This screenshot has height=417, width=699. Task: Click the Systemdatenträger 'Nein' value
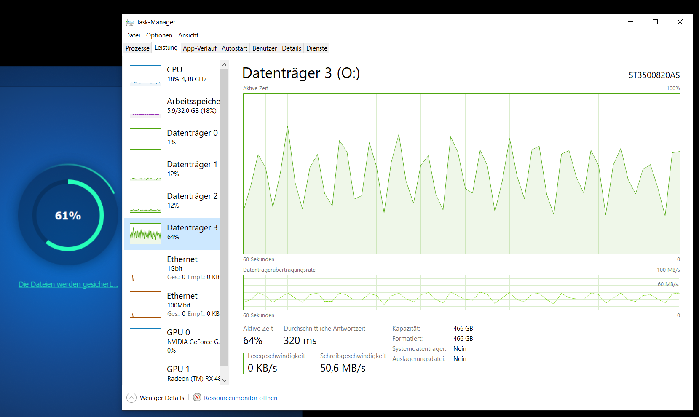pos(460,349)
